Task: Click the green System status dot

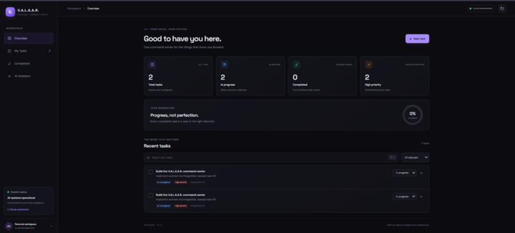Action: [8, 192]
